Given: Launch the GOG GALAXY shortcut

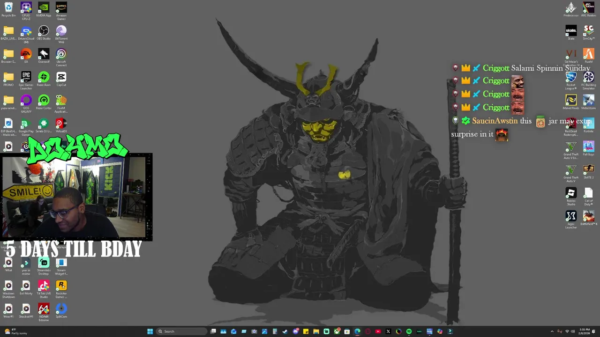Looking at the screenshot, I should 26,104.
